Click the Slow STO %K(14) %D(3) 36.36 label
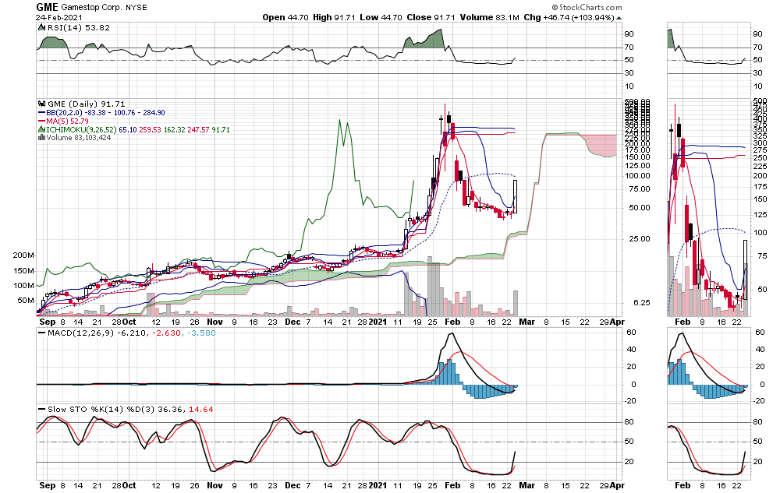This screenshot has height=493, width=780. [116, 410]
